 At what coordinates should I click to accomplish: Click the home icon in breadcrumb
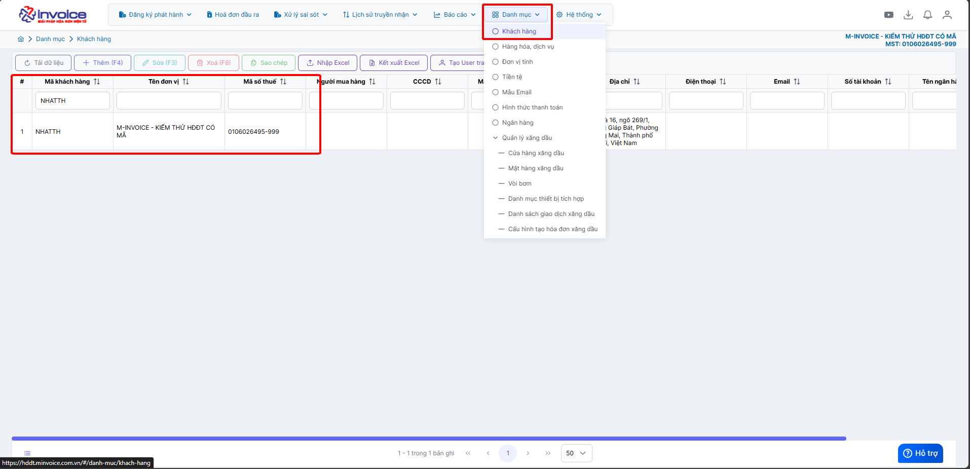[x=21, y=39]
